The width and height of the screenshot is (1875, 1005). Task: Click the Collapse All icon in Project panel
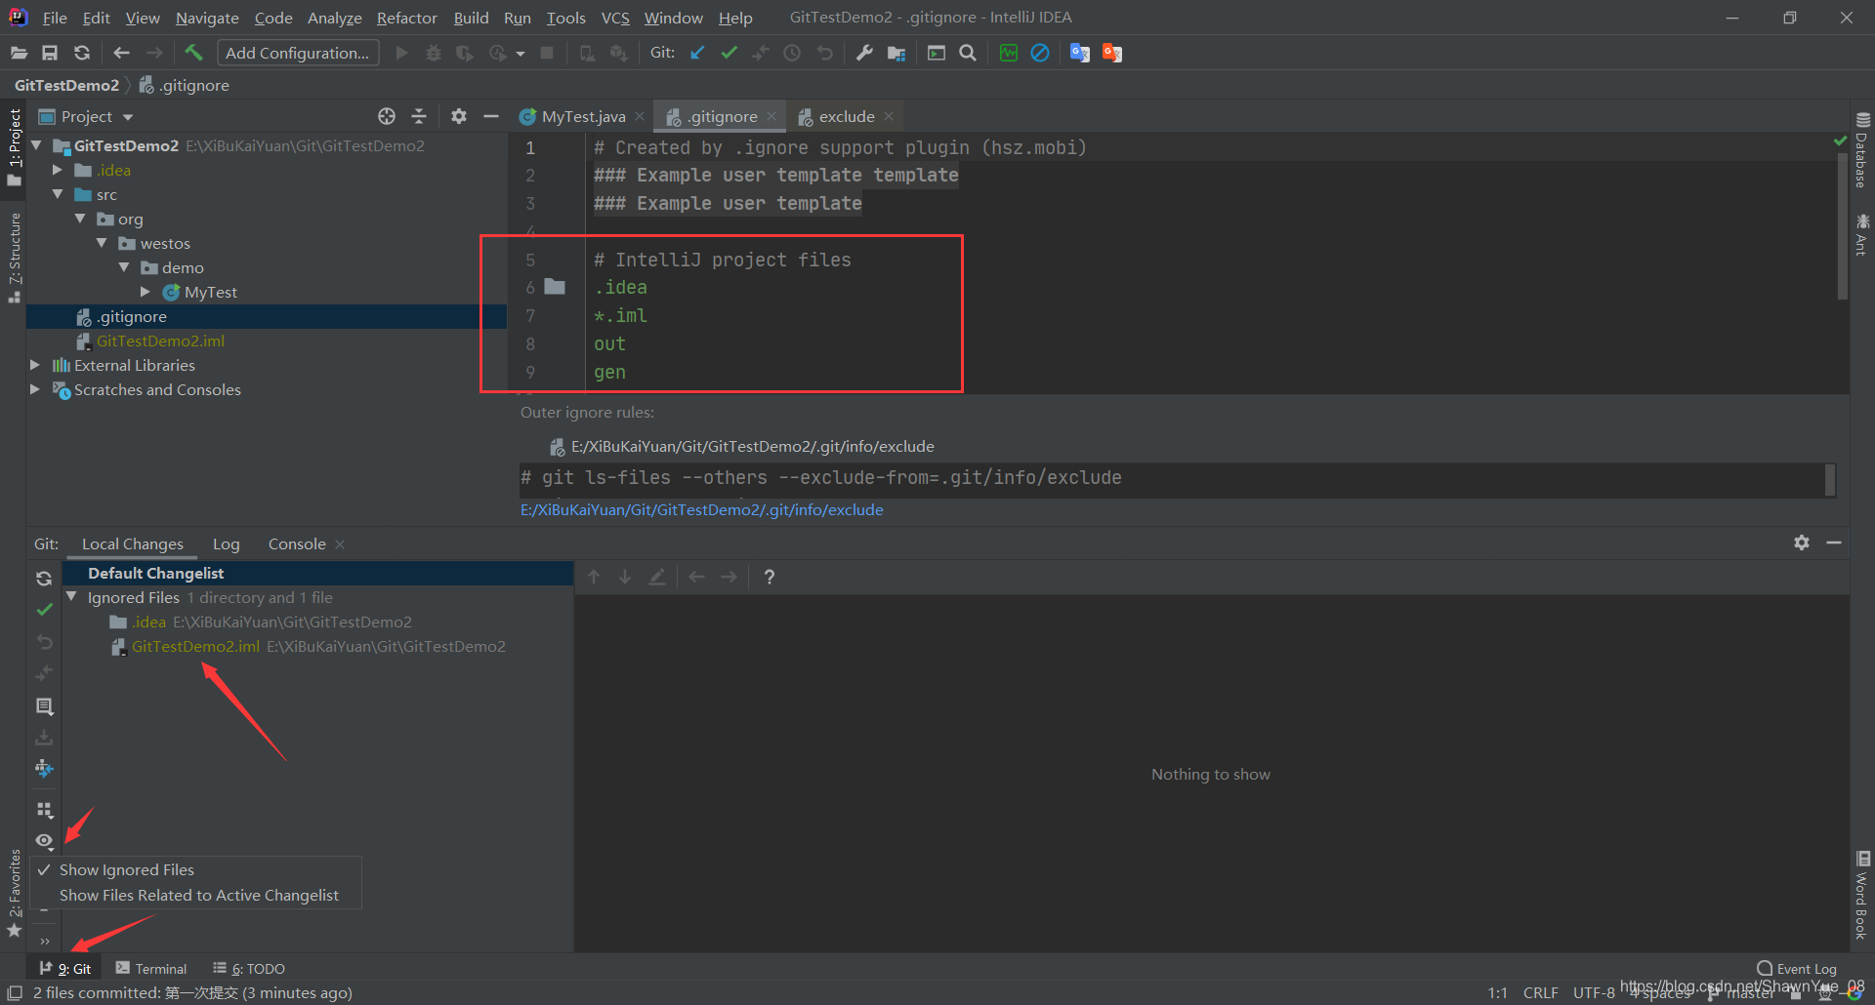click(419, 116)
